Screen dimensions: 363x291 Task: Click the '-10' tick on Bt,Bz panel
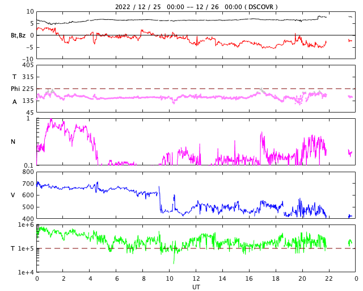pyautogui.click(x=28, y=60)
